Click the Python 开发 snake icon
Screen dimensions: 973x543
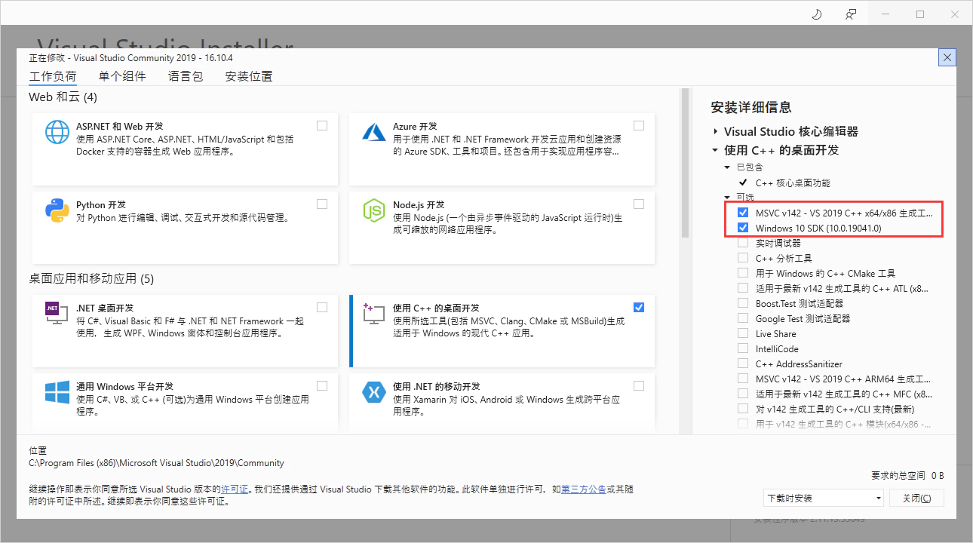coord(57,210)
